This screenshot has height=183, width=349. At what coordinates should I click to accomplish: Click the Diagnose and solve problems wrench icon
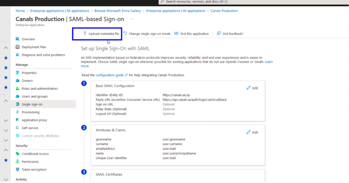(x=17, y=55)
